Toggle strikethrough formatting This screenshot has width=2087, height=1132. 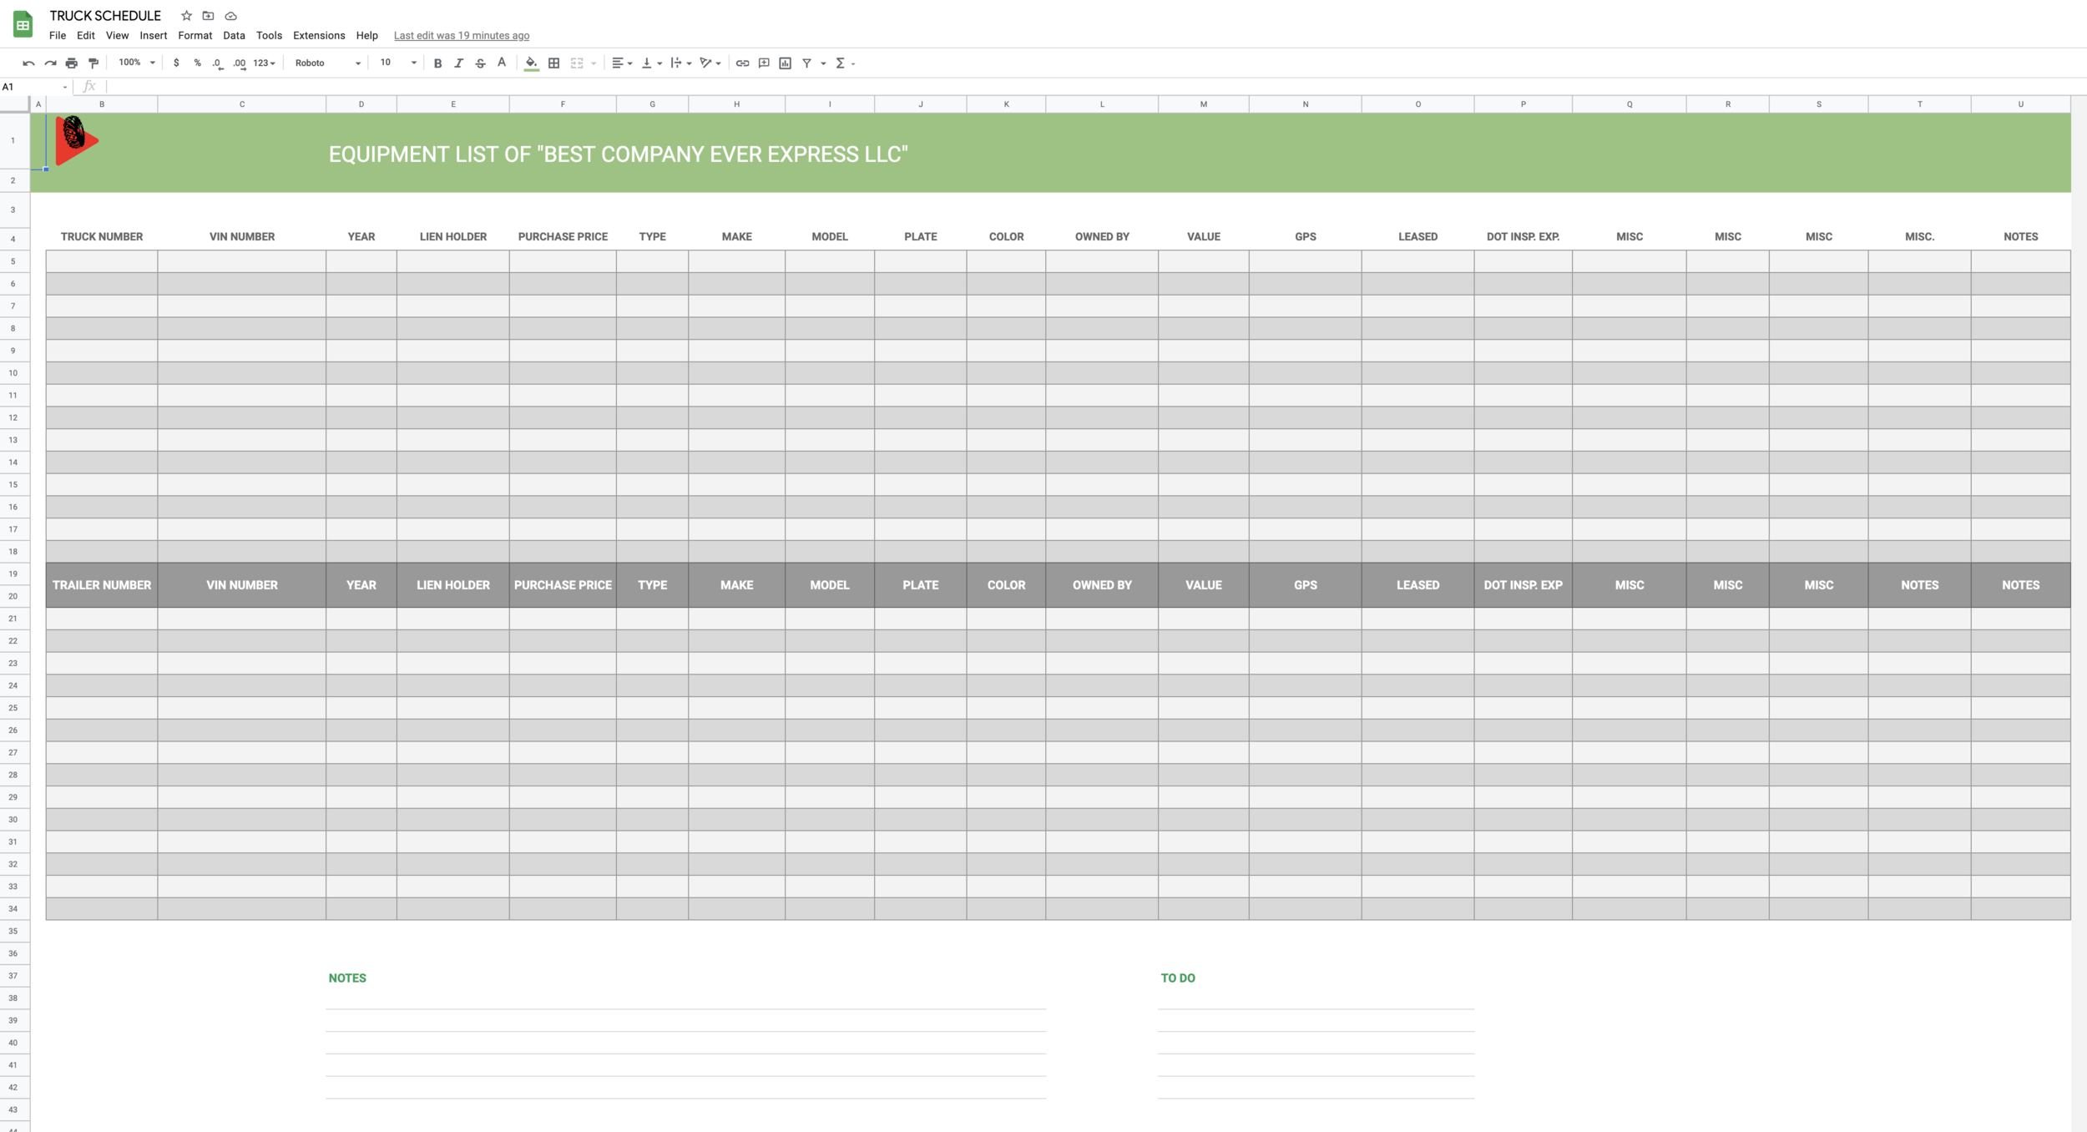480,63
